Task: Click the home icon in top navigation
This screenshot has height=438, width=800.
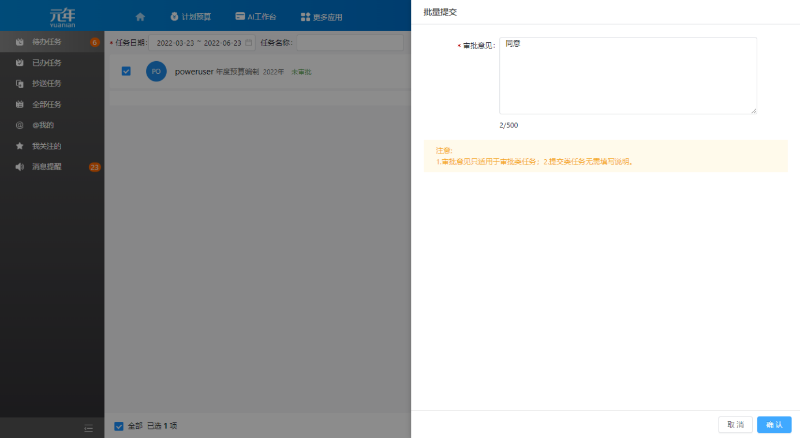Action: click(x=140, y=17)
